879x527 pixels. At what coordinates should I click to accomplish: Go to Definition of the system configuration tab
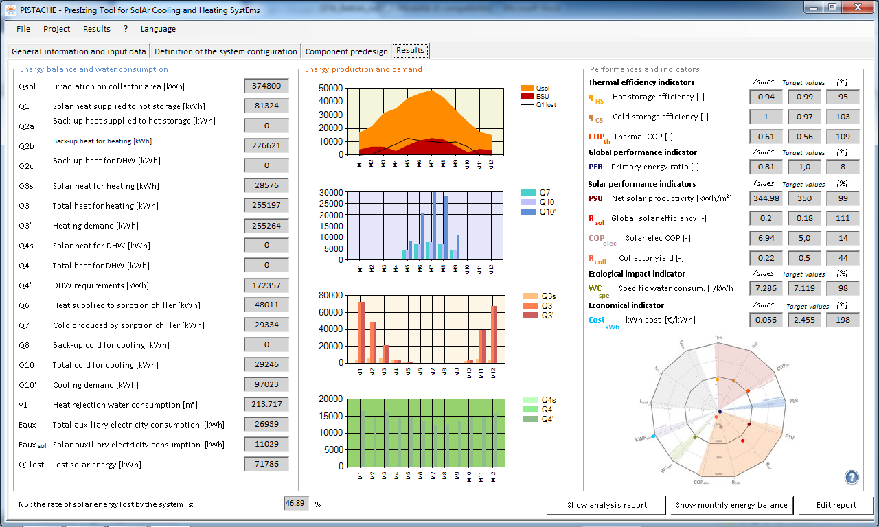pos(226,51)
